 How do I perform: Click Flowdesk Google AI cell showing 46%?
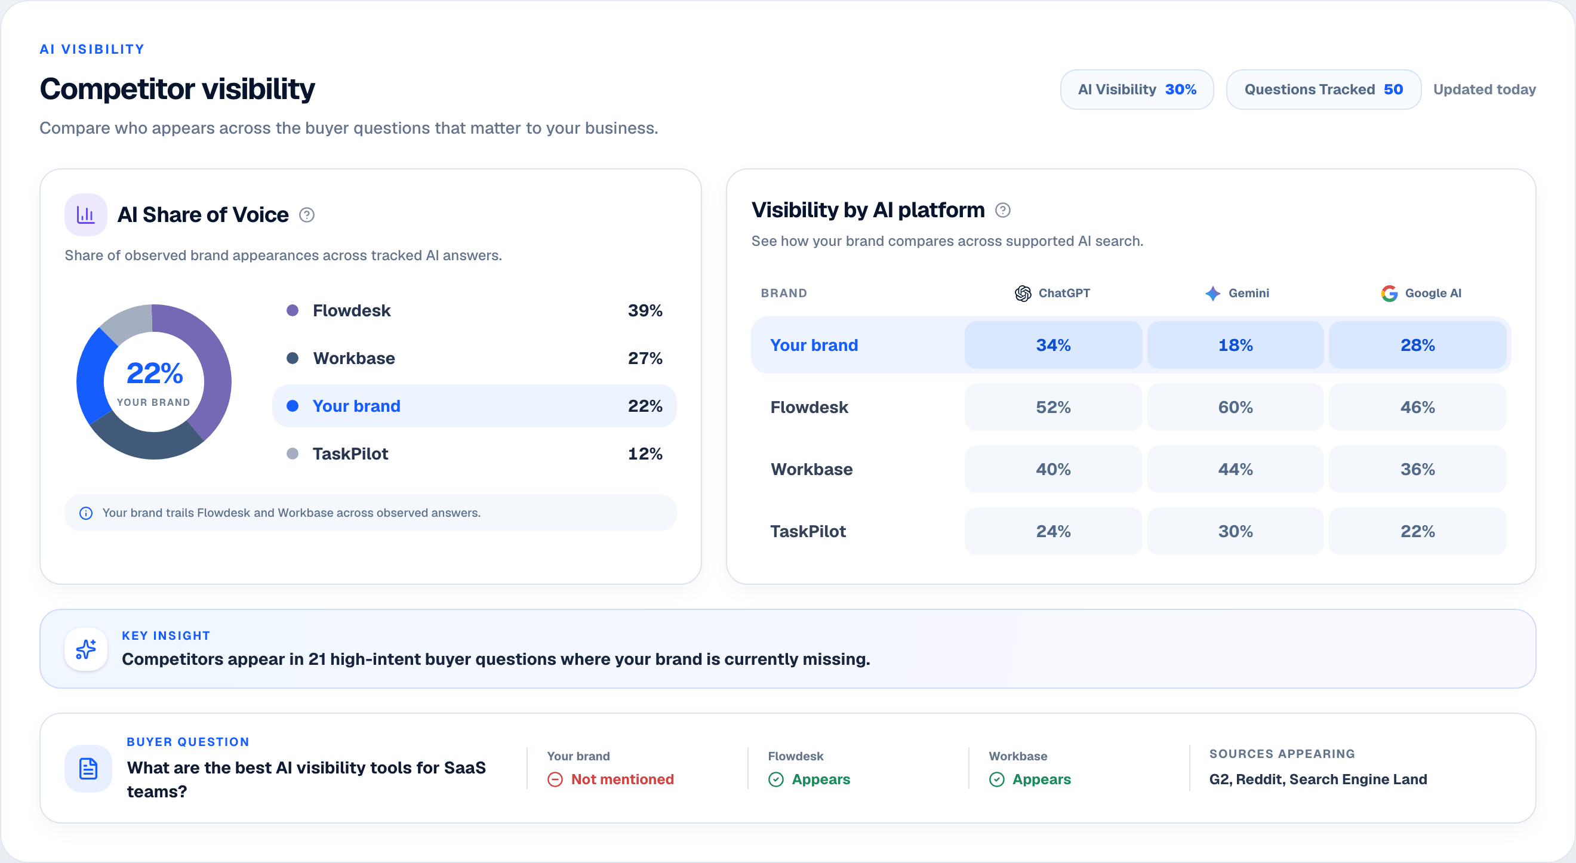click(x=1418, y=408)
